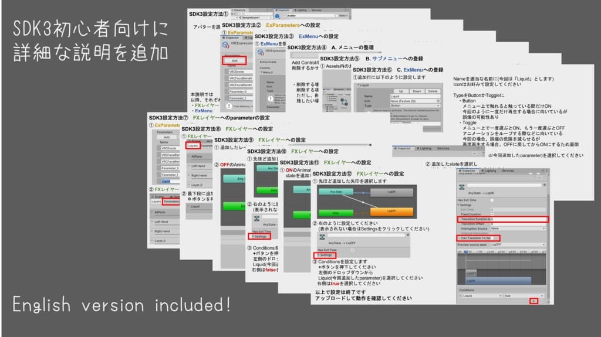Screen dimensions: 601x337
Task: Open the Static dropdown in slide ① inspector
Action: (x=342, y=16)
